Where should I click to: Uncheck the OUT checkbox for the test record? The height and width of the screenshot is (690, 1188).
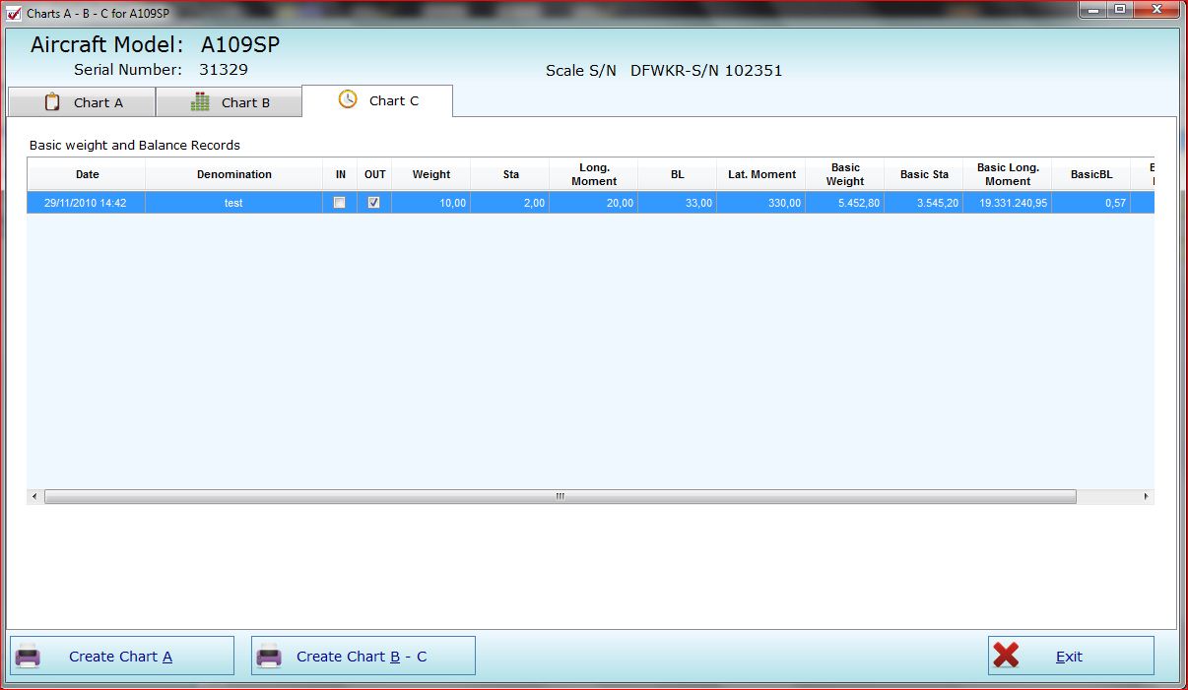click(x=373, y=203)
